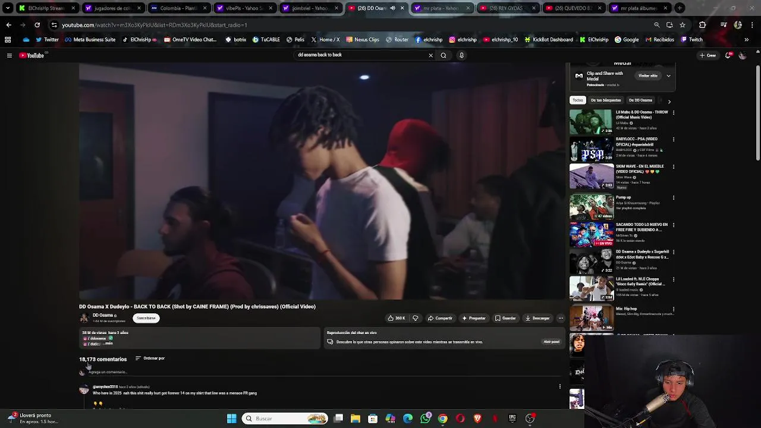Focus the Agrega un comentario field
This screenshot has width=761, height=428.
pos(324,372)
